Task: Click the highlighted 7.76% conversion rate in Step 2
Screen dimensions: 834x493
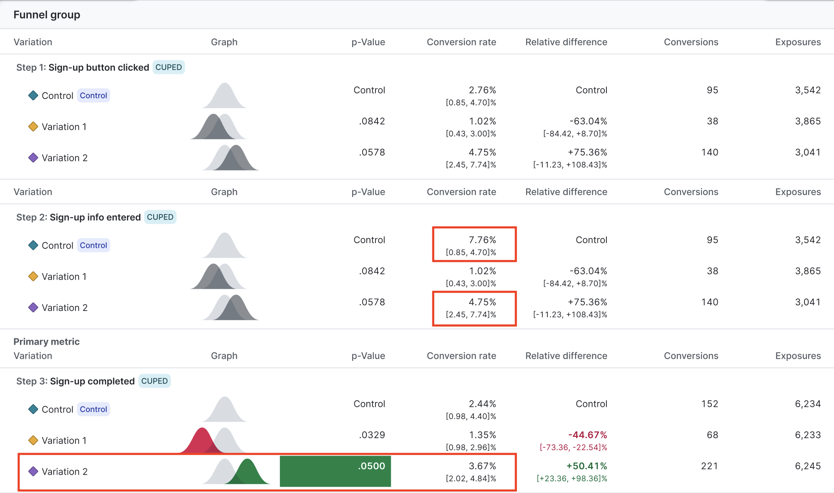Action: [482, 240]
